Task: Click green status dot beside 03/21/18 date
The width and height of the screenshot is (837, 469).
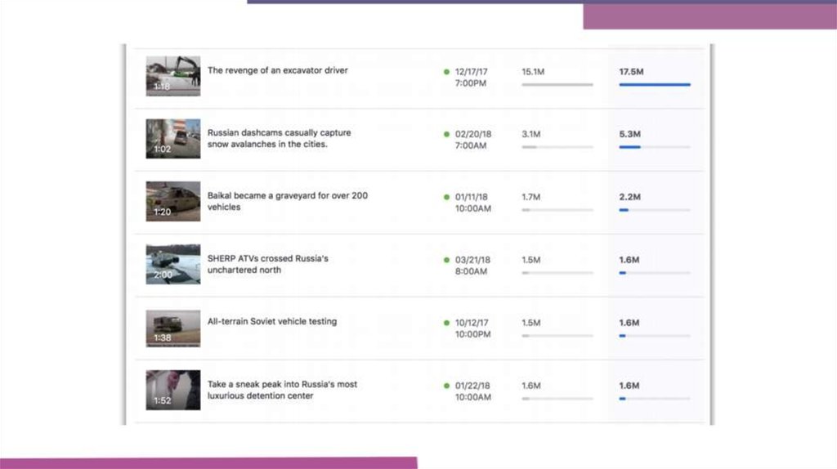Action: tap(446, 260)
